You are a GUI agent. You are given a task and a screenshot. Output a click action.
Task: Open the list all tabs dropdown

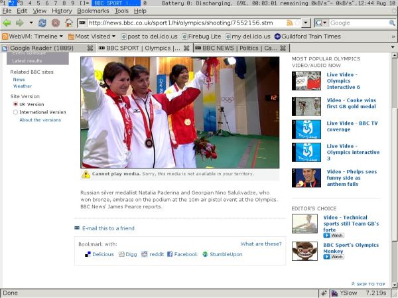(393, 47)
